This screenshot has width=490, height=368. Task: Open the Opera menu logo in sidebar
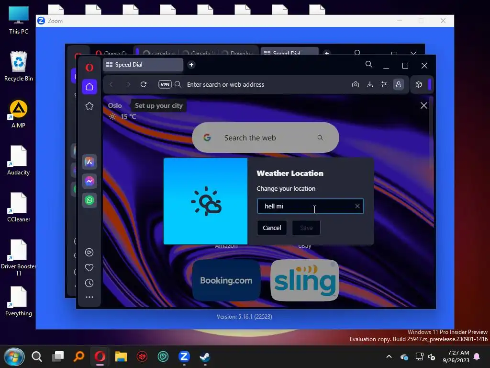coord(89,67)
